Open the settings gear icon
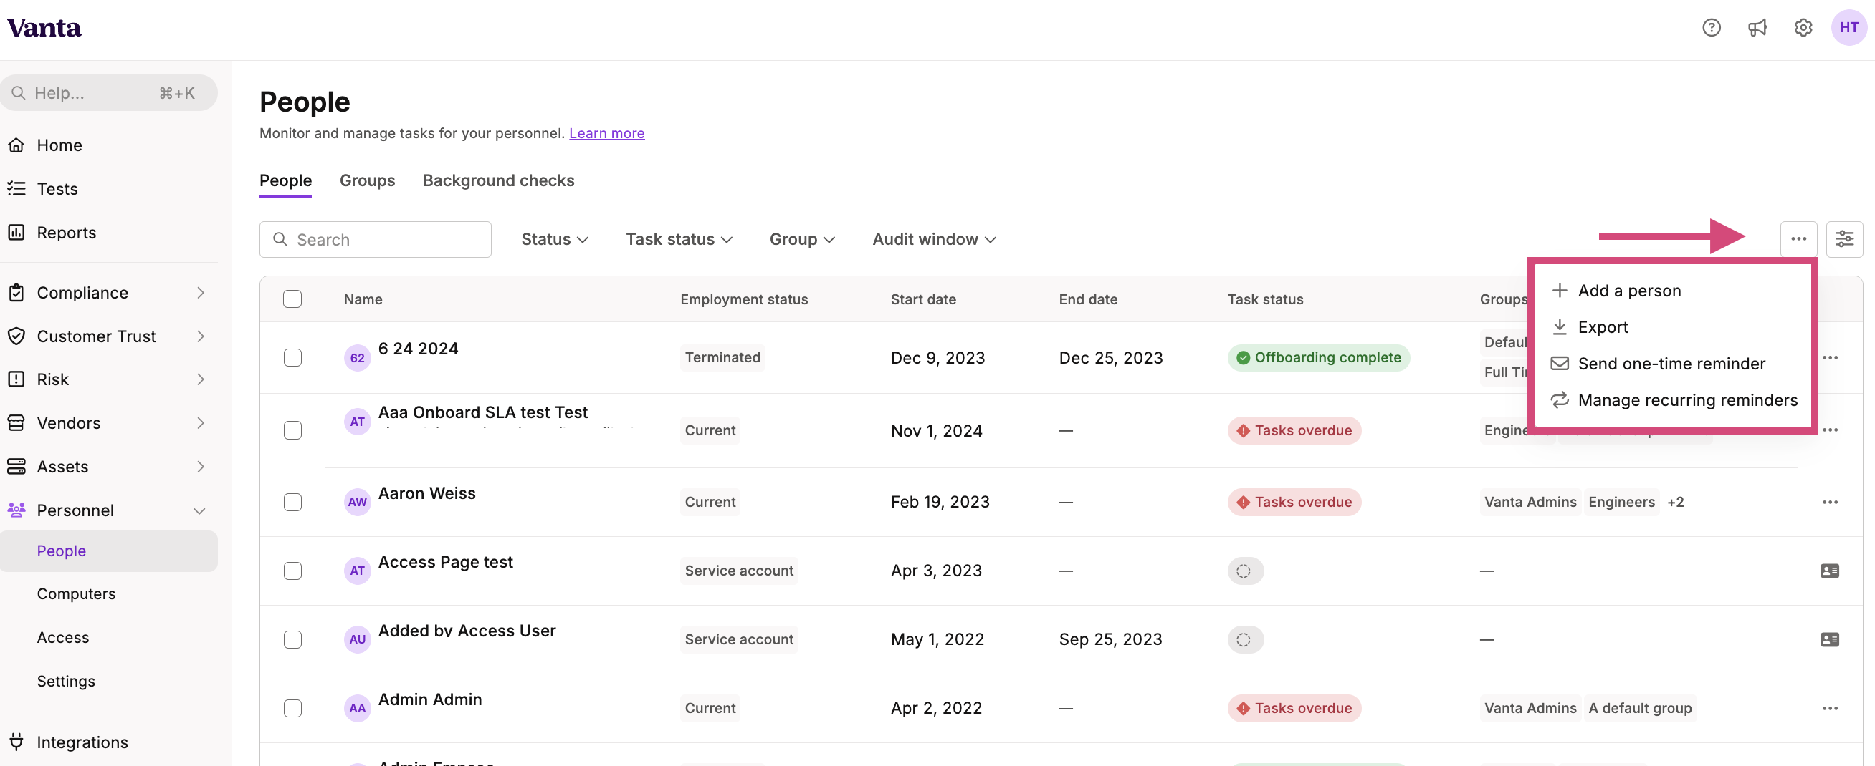Screen dimensions: 1875x766 1803,28
